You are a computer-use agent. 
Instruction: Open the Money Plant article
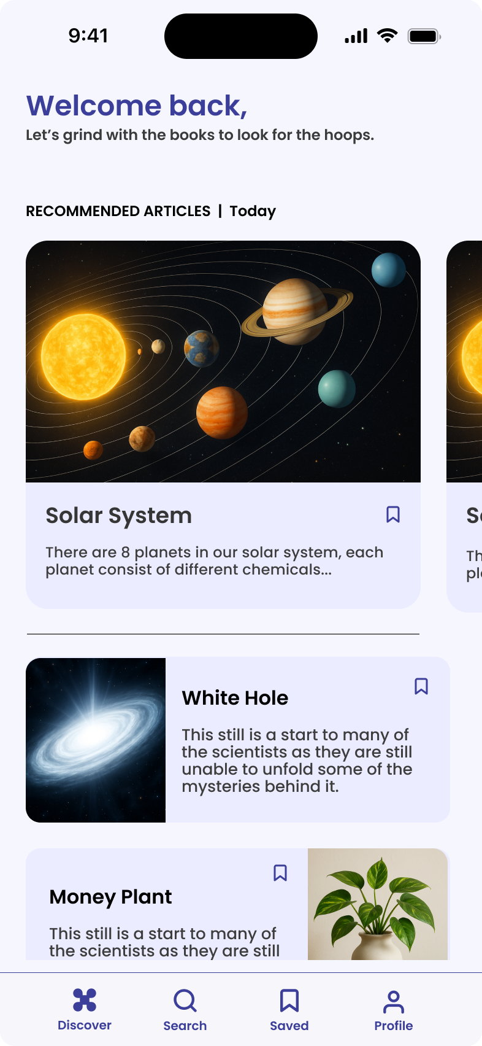(x=110, y=897)
